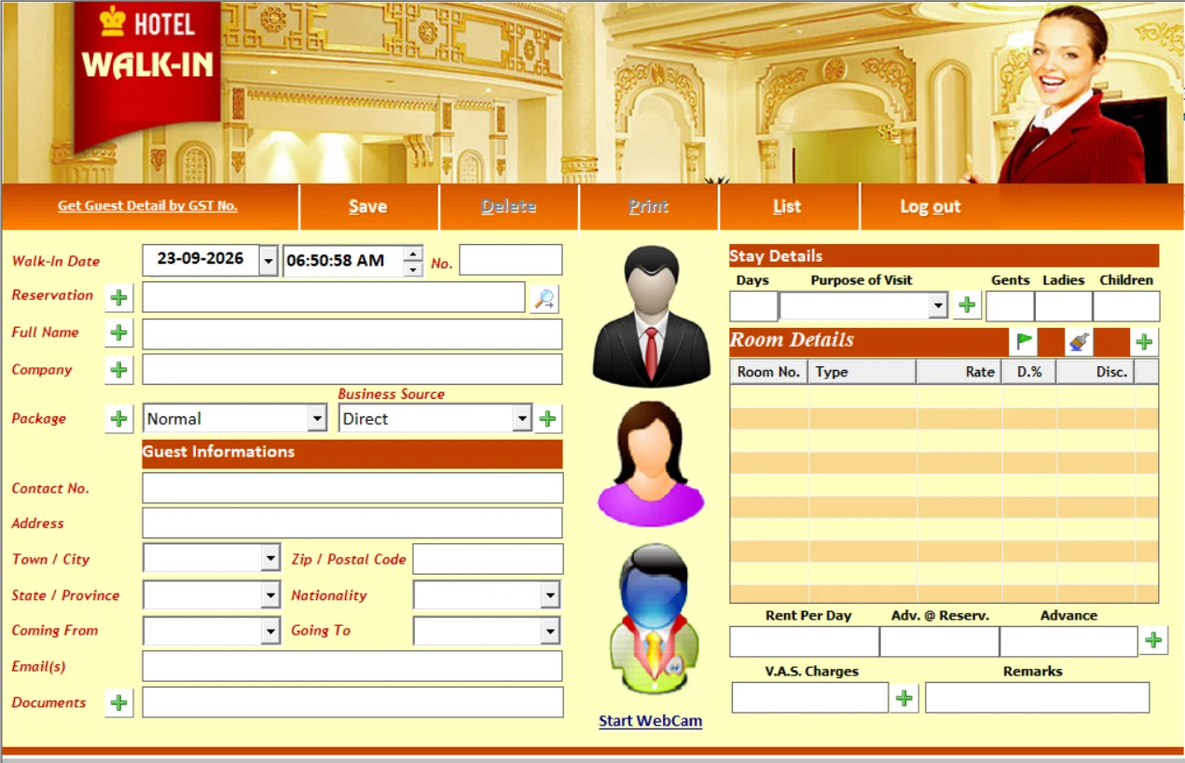
Task: Click the Type column header
Action: [861, 372]
